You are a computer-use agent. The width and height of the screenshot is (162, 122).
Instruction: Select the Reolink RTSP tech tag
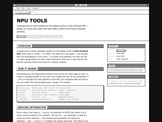(x=137, y=70)
